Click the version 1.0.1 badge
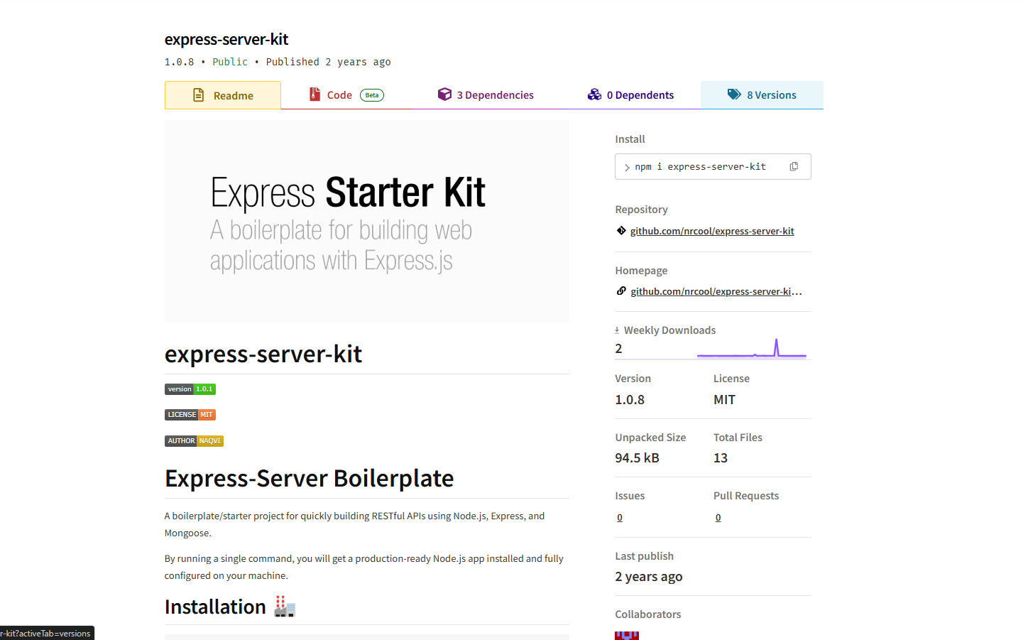Viewport: 1023px width, 640px height. [x=190, y=389]
